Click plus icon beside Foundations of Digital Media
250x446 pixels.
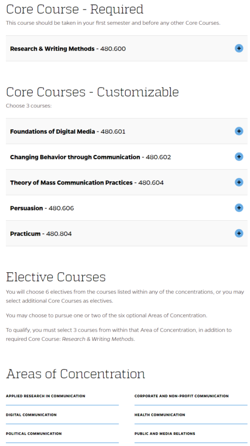point(239,131)
